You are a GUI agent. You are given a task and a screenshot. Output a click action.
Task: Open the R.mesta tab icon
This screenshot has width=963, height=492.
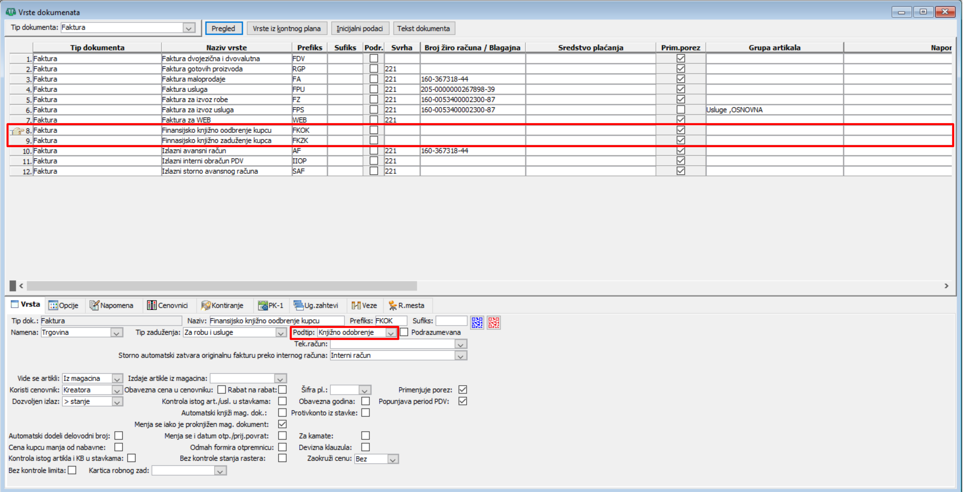click(392, 305)
